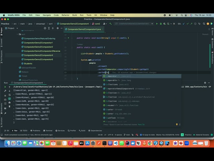Open the Dependencies tool window tab

click(95, 130)
